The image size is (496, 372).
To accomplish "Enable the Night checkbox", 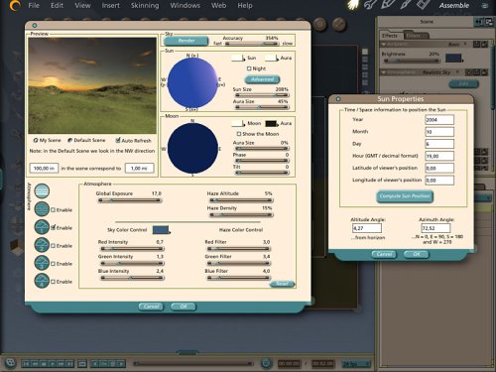I will point(249,68).
